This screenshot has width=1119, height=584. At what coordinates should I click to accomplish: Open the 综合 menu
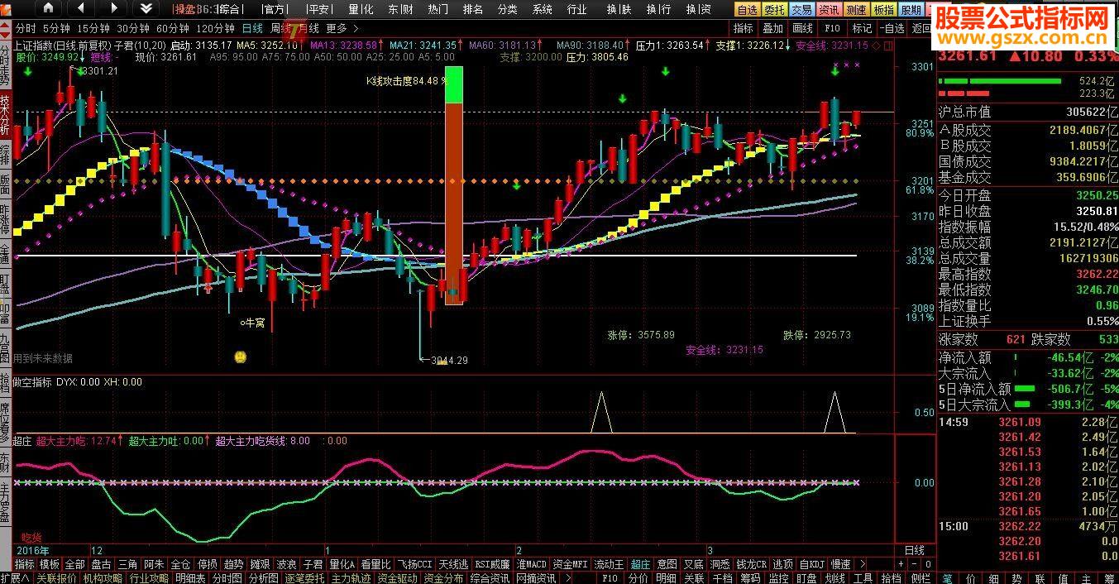coord(231,9)
